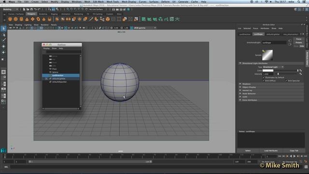
Task: Click the Intensity slider handle
Action: 278,74
